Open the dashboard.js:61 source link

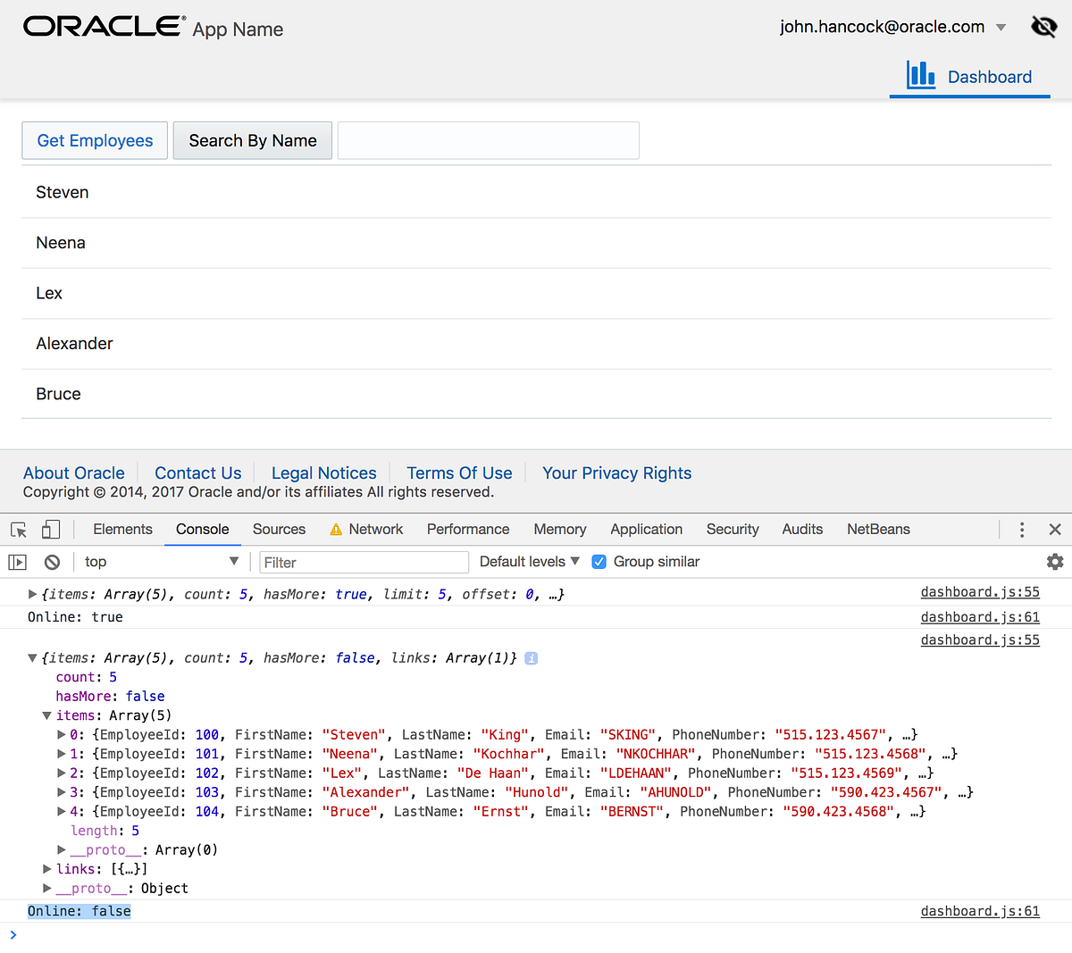click(x=980, y=616)
